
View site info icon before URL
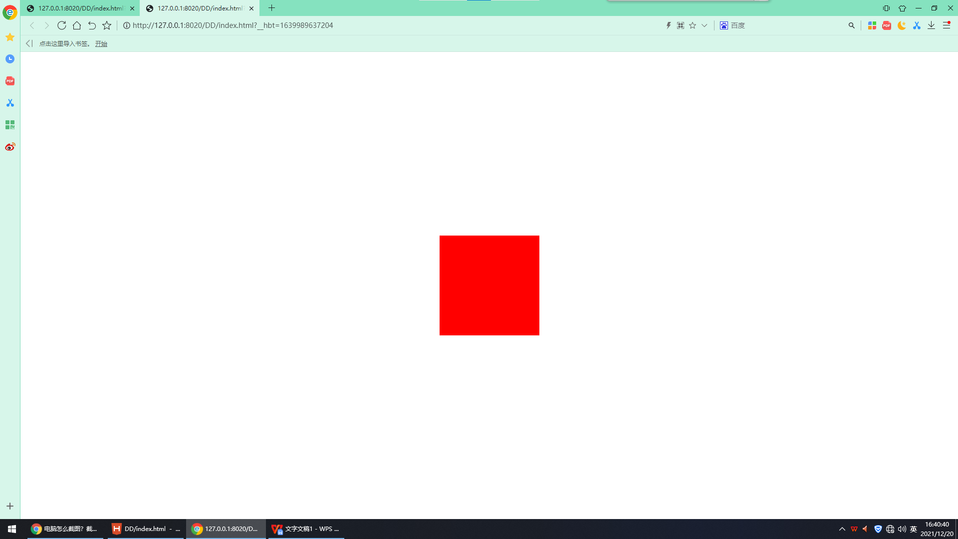(127, 25)
